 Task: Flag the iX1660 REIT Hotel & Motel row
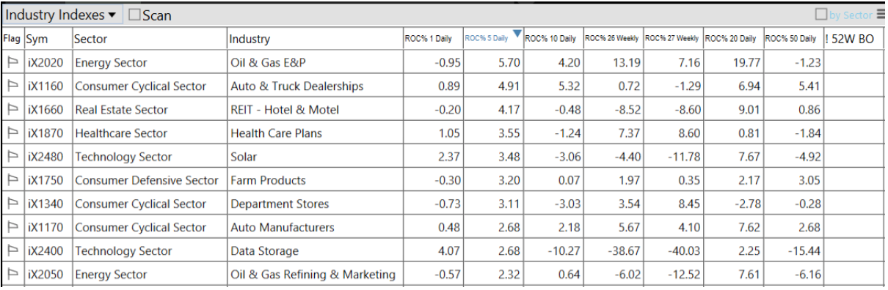[12, 110]
